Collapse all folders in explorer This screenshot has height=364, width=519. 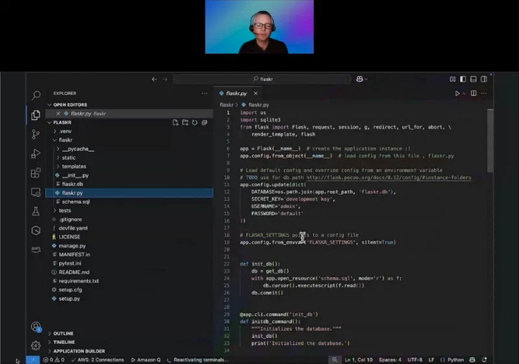click(204, 123)
